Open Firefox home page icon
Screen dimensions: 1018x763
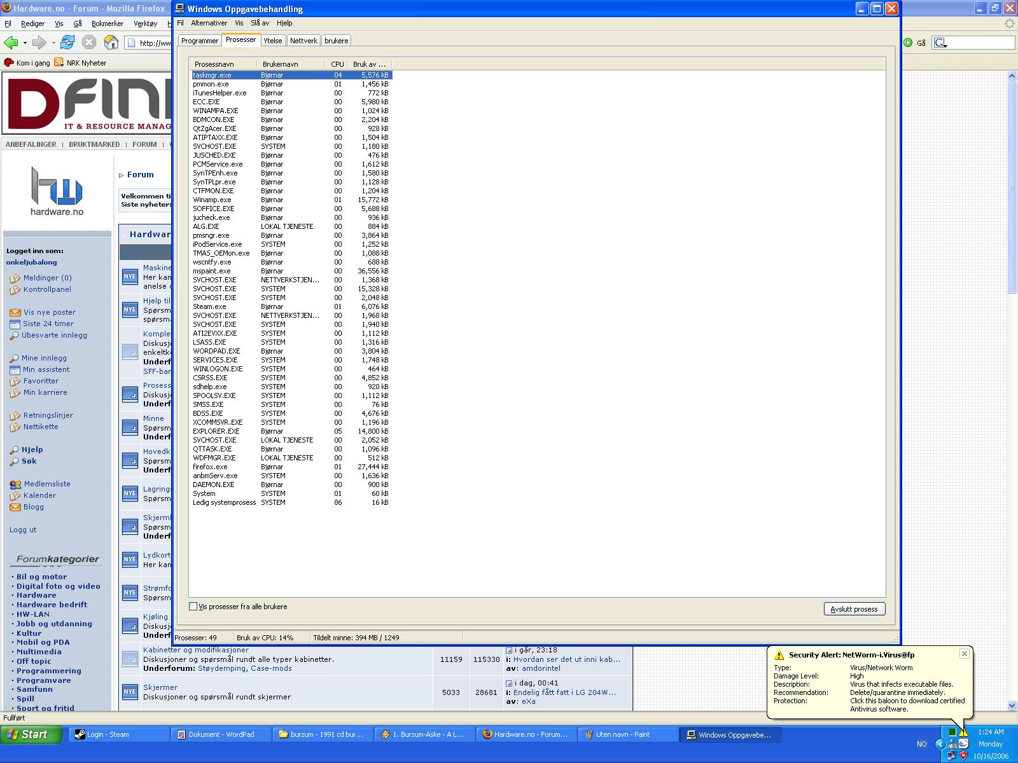click(x=111, y=43)
